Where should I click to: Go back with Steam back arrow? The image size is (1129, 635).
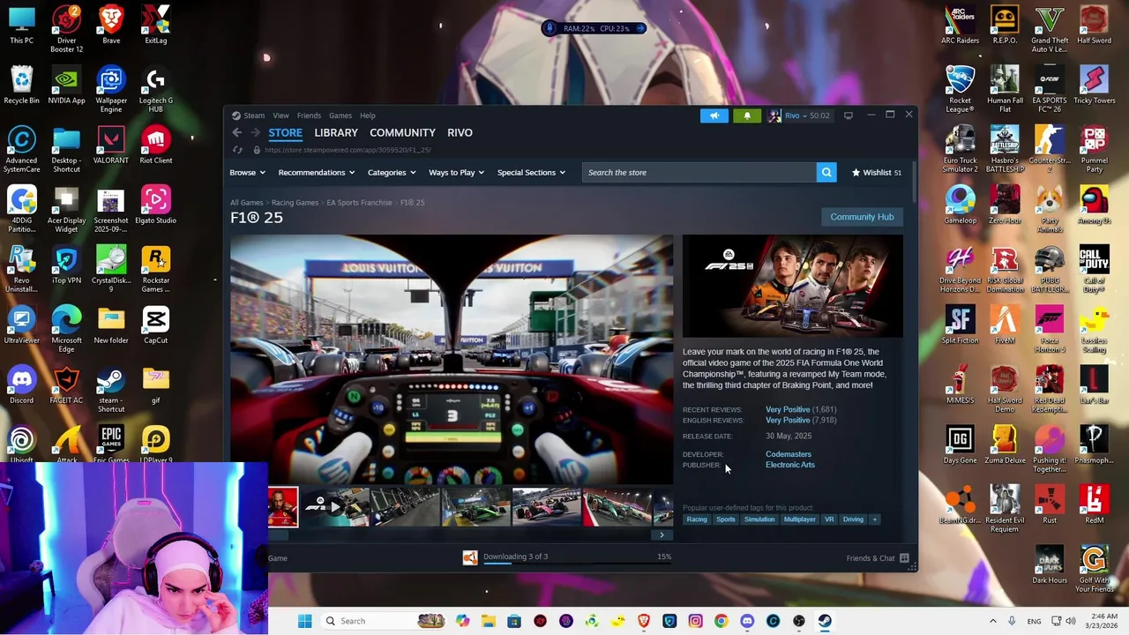point(236,132)
